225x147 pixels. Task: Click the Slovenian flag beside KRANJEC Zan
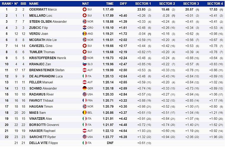84,64
